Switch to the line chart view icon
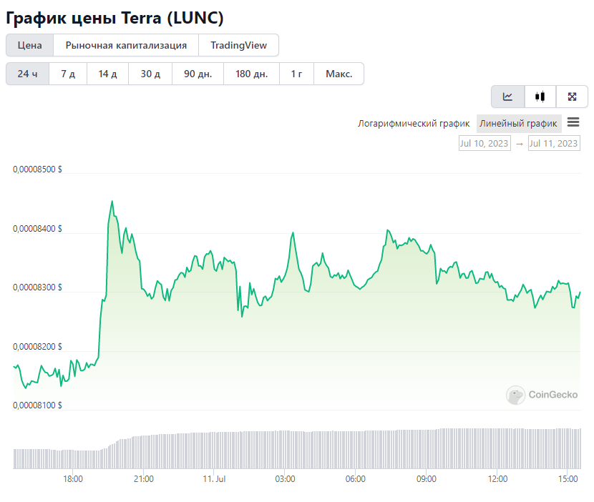This screenshot has height=502, width=594. pos(507,97)
